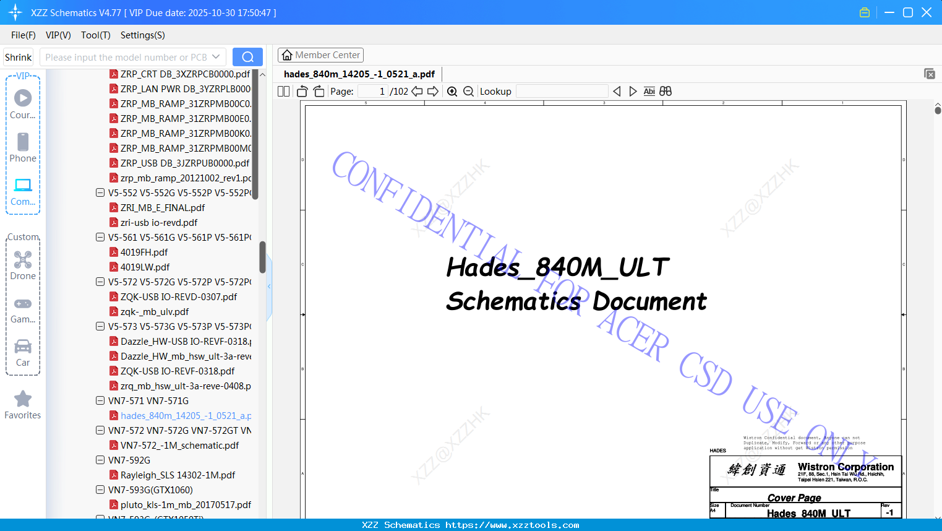Select the two-page view icon
This screenshot has width=942, height=531.
(283, 91)
